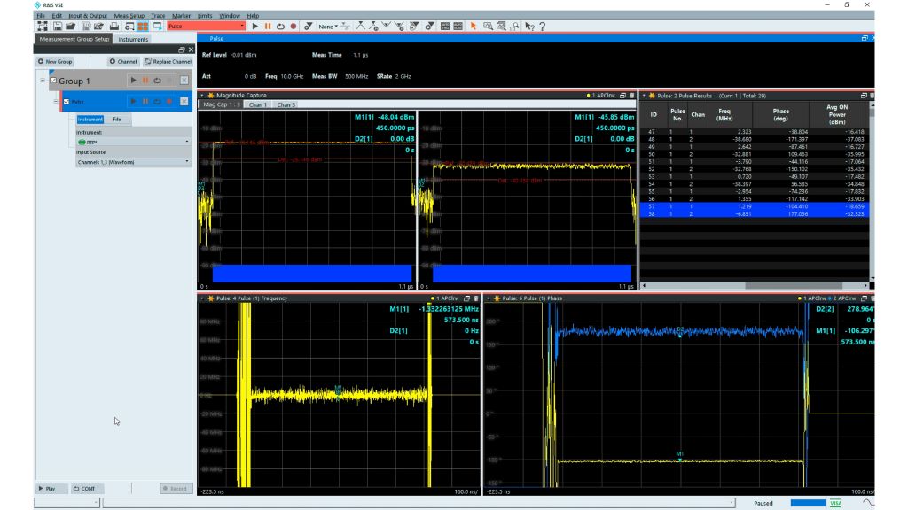Open the Pulse measurement channel dropdown in toolbar

coord(205,27)
